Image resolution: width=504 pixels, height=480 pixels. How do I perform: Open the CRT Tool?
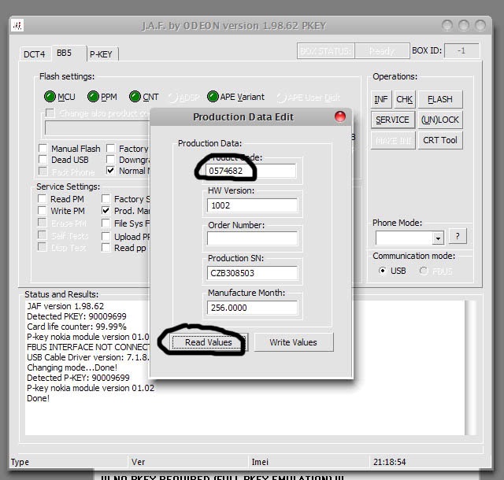click(x=440, y=140)
